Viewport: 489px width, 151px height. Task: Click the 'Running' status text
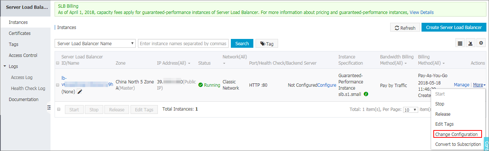click(x=212, y=85)
